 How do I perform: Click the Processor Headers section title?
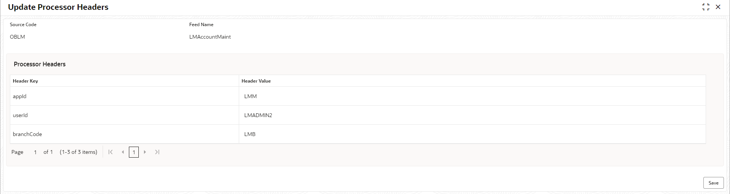pos(40,64)
